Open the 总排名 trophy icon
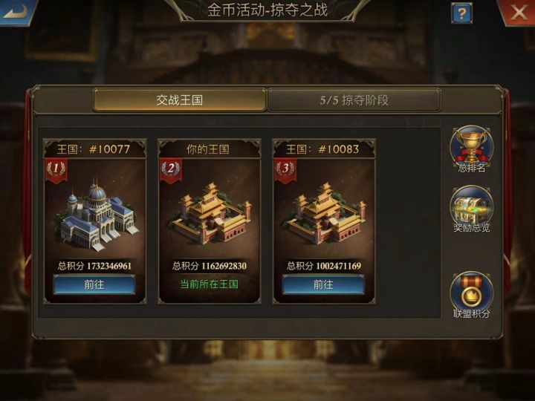This screenshot has width=535, height=401. [471, 149]
